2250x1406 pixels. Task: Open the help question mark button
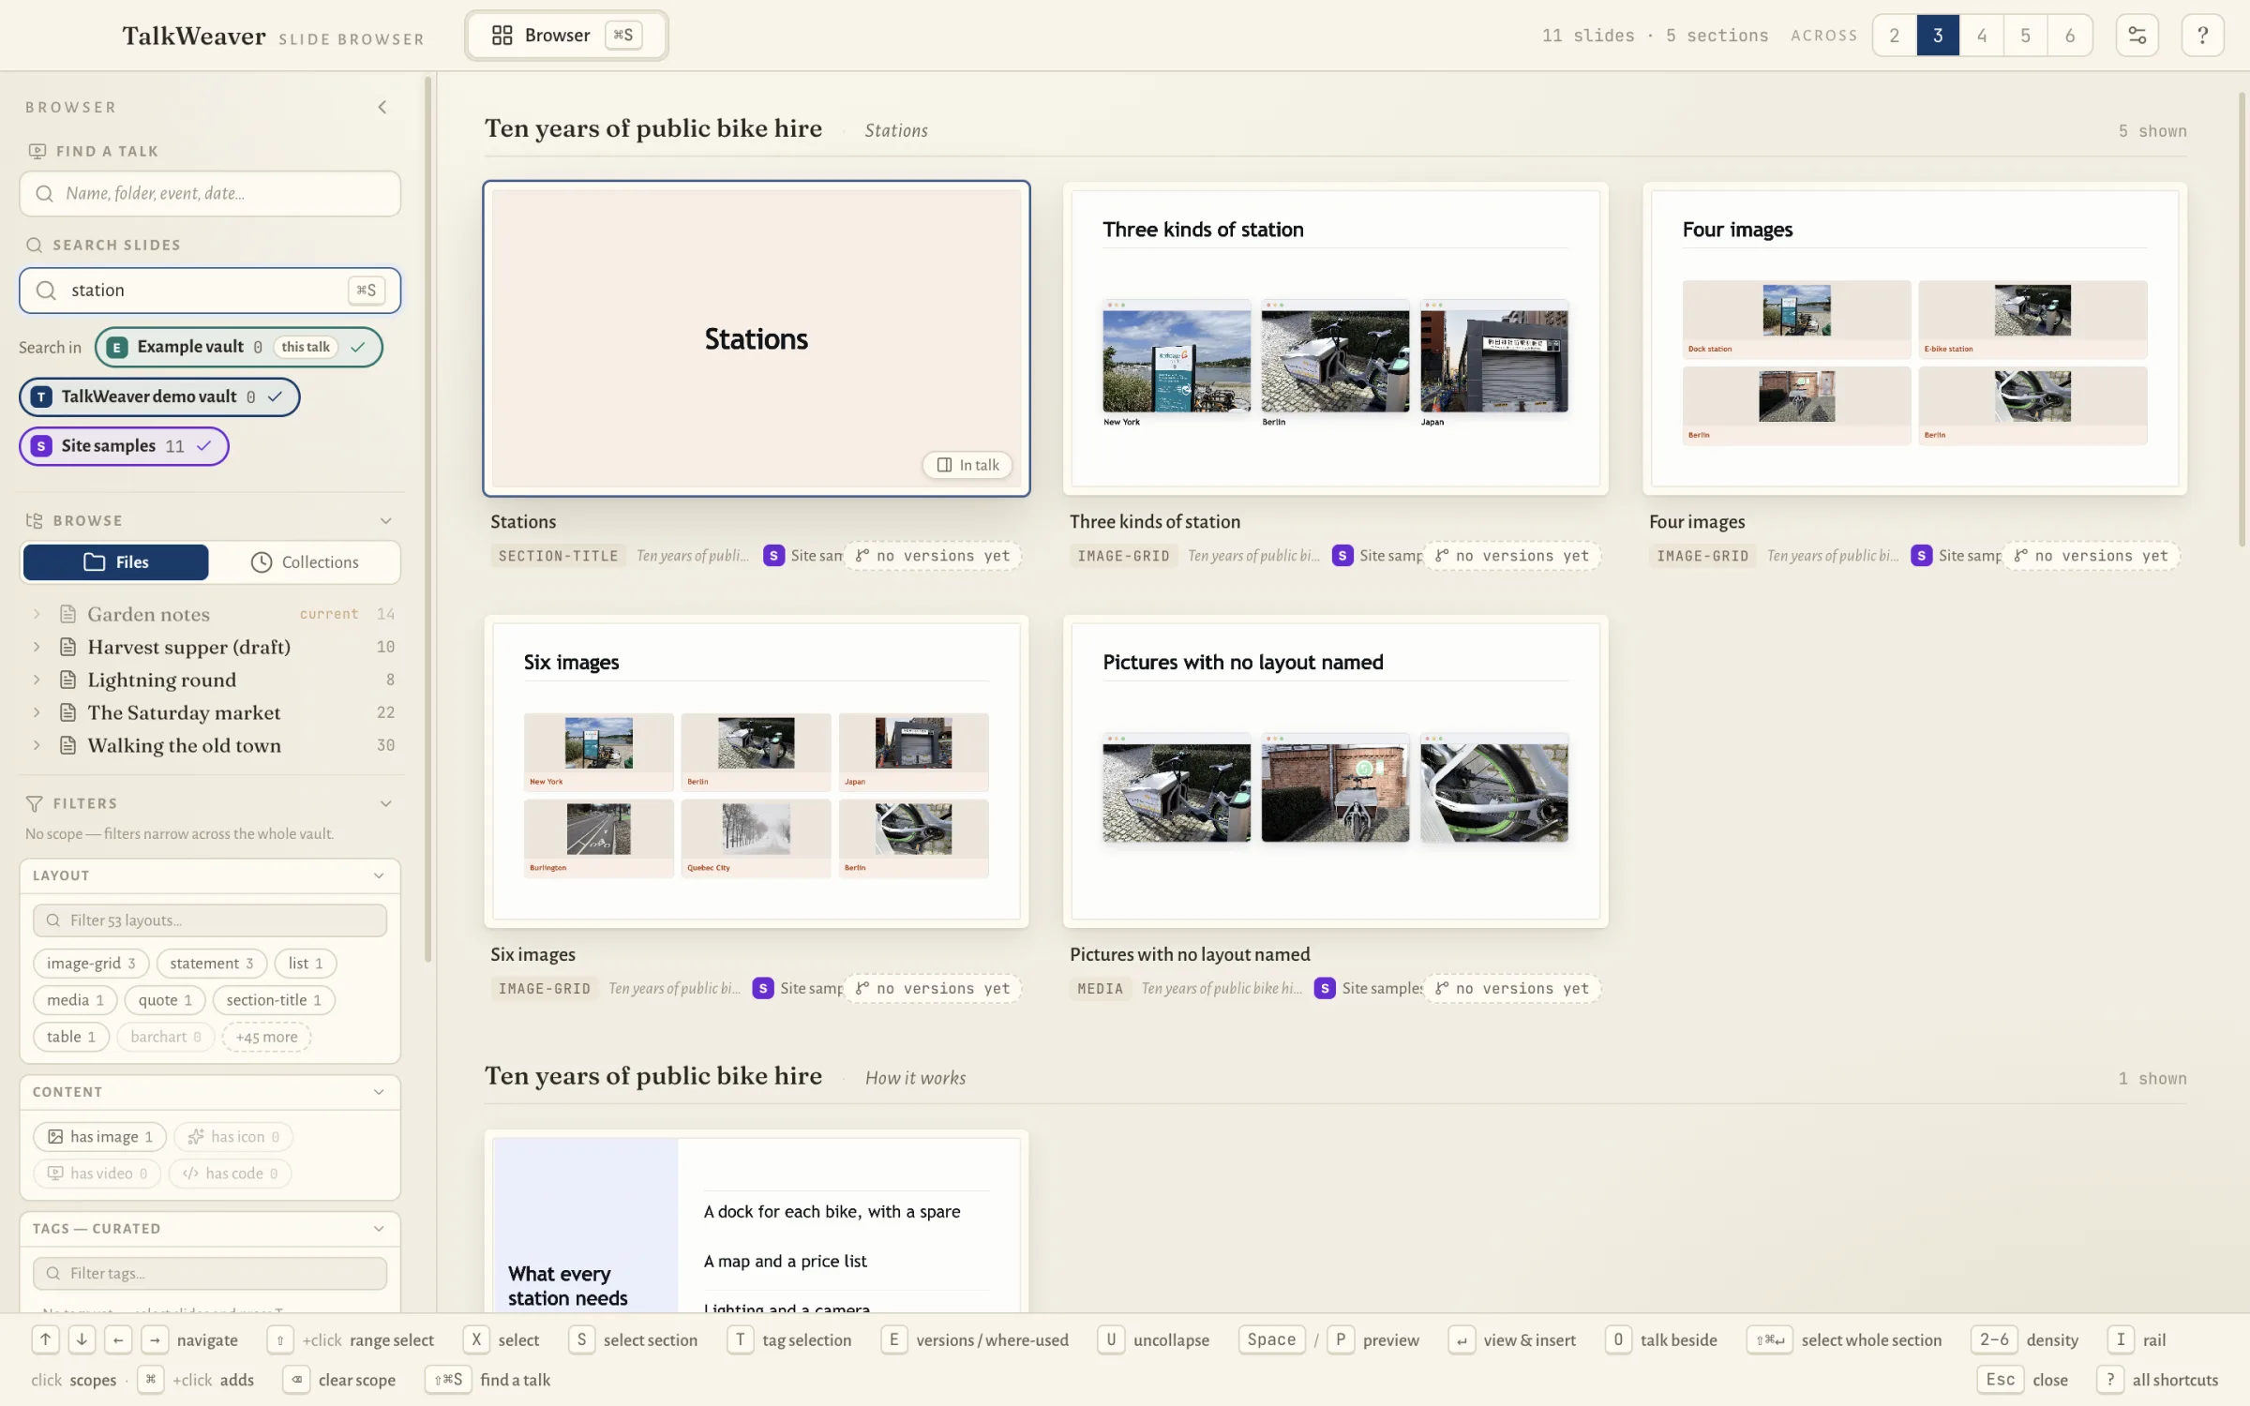pyautogui.click(x=2202, y=36)
